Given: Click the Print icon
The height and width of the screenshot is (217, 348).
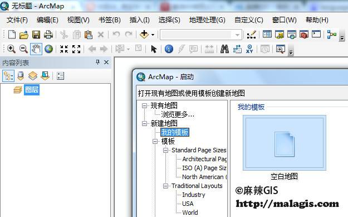Looking at the screenshot, I should pos(48,35).
